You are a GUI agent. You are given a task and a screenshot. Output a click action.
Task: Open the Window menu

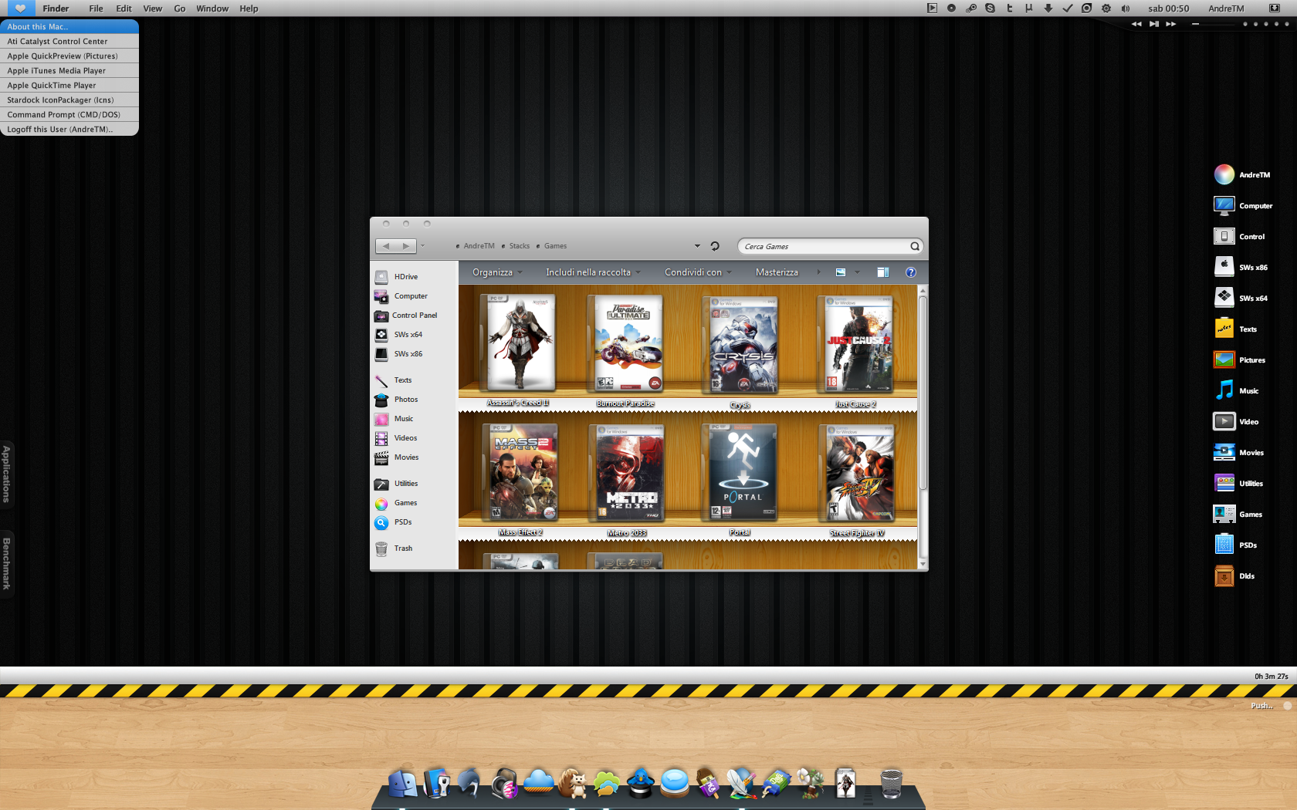click(212, 8)
